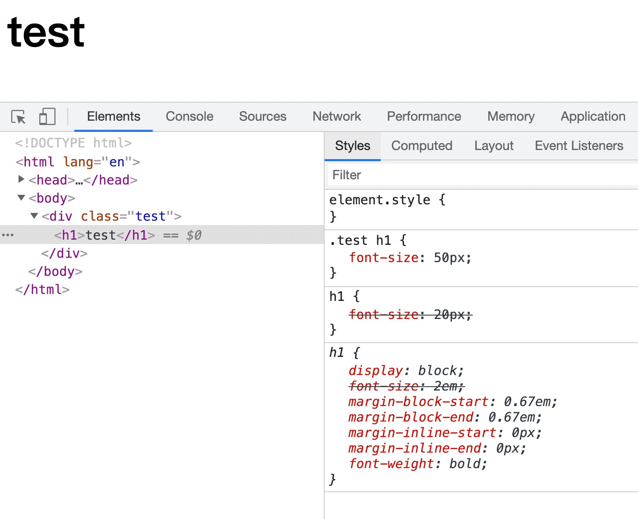Go to the Performance tab
The height and width of the screenshot is (519, 638).
(423, 116)
